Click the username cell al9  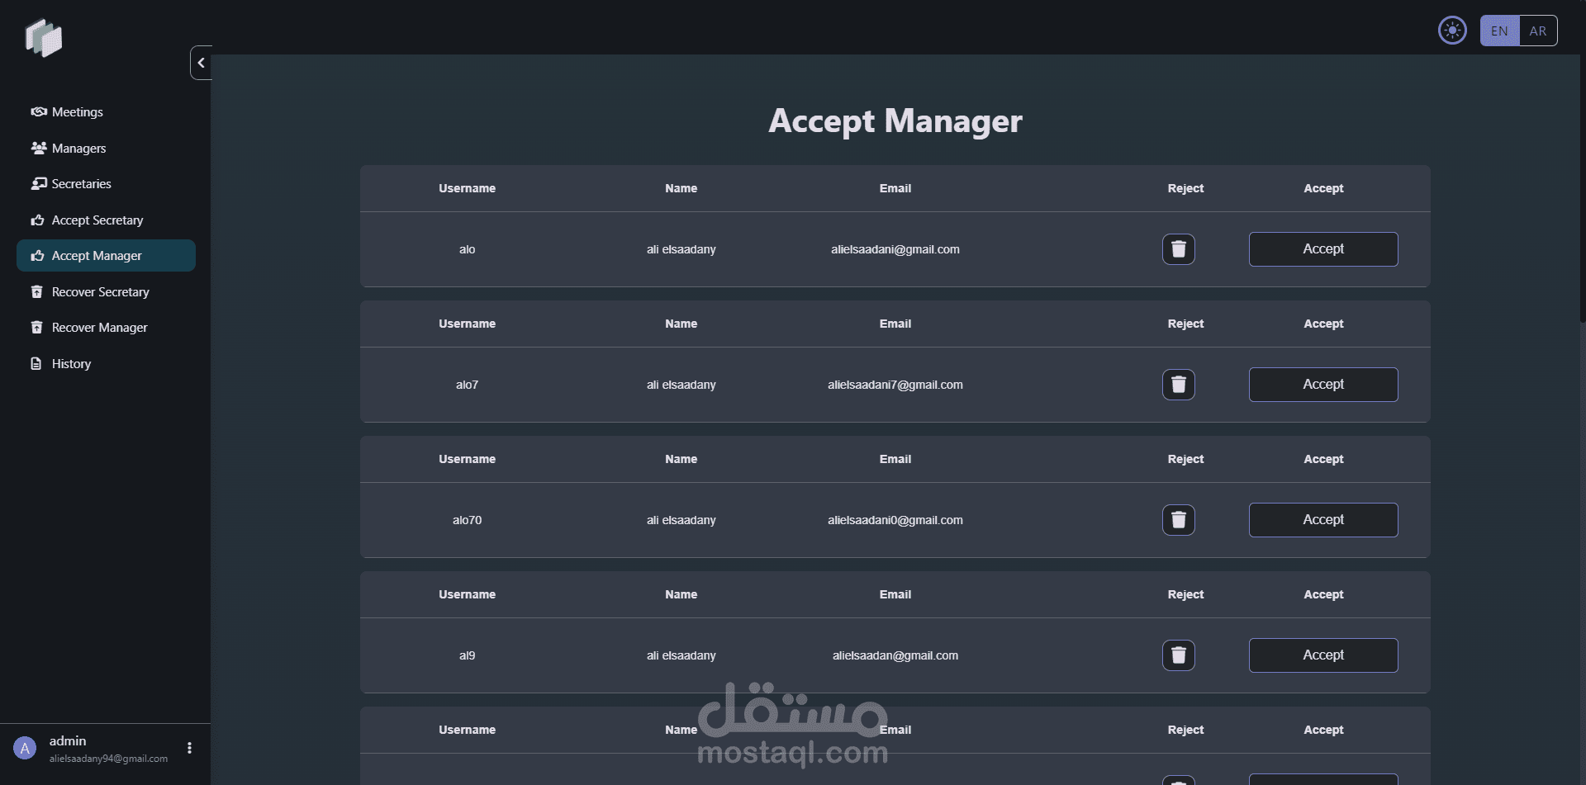(x=467, y=655)
